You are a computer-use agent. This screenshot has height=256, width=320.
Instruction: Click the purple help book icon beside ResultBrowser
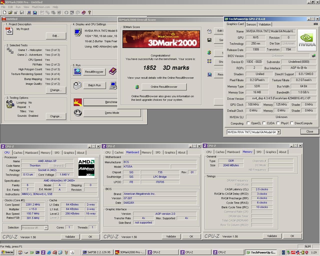[113, 71]
